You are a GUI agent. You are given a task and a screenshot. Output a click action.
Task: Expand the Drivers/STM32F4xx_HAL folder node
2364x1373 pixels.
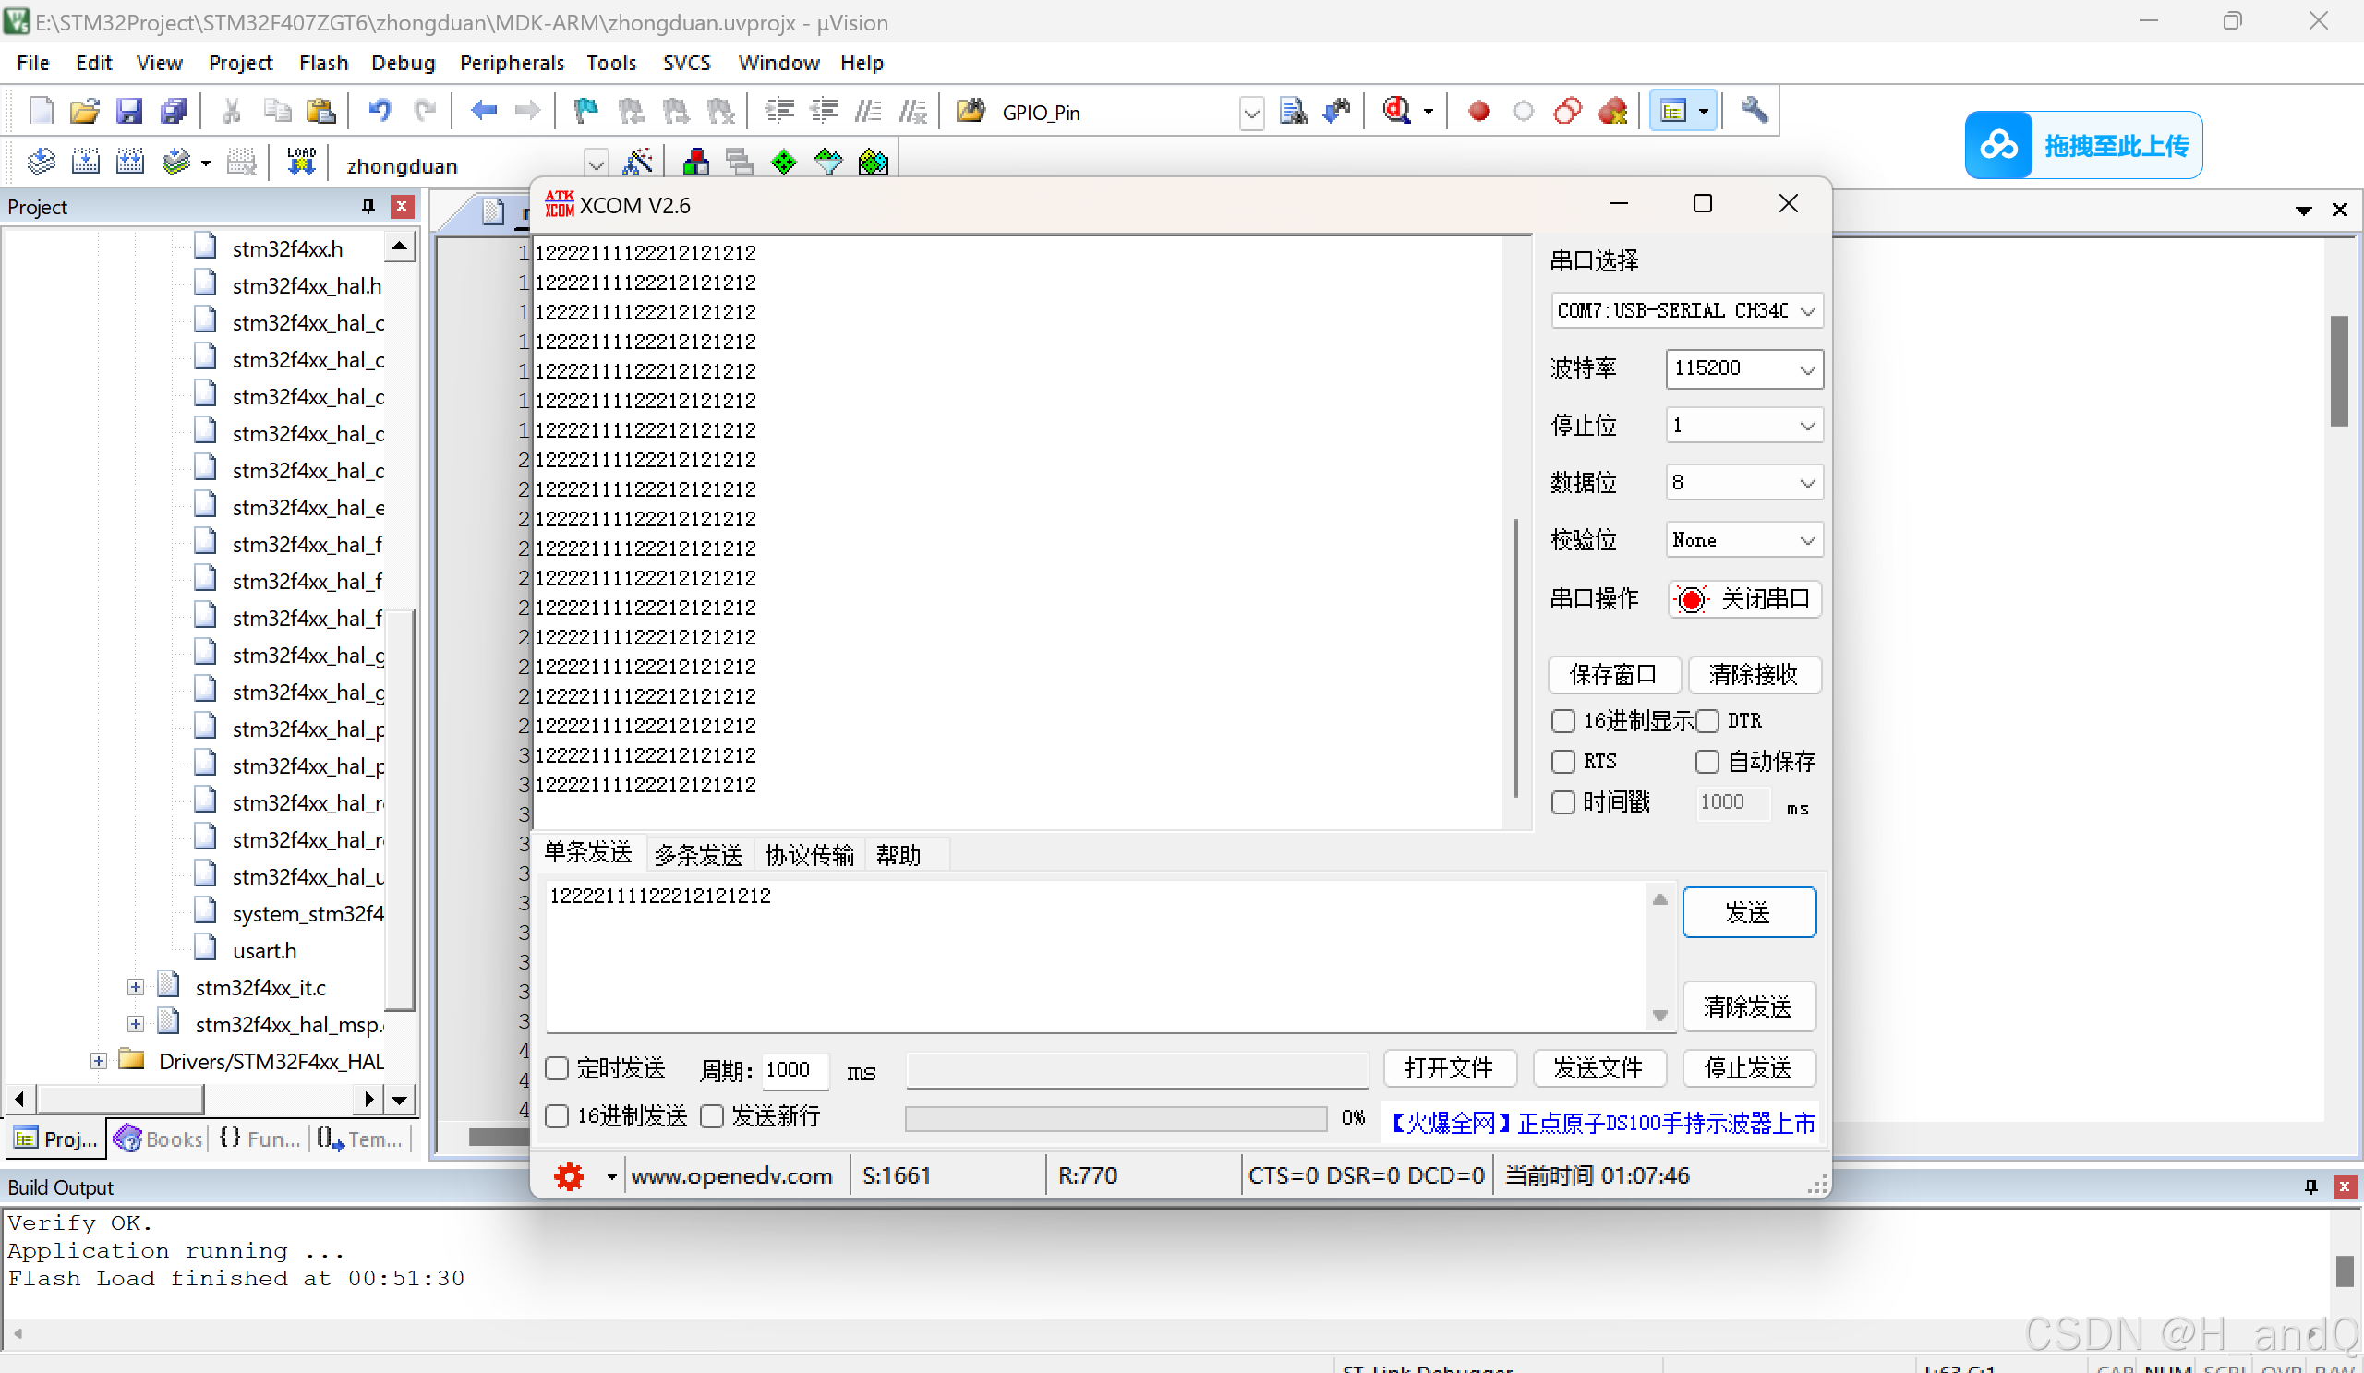[x=99, y=1061]
